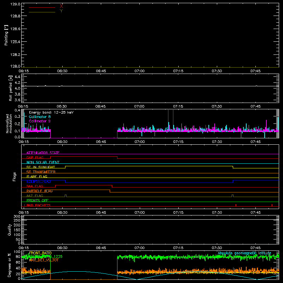
Task: Click the FLARE_FLAG label
Action: coord(37,177)
